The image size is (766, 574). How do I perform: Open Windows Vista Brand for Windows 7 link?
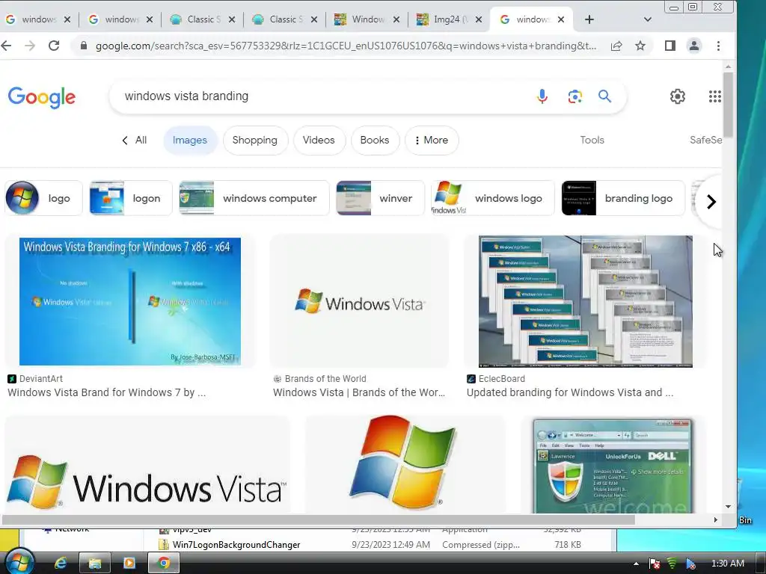click(x=106, y=392)
